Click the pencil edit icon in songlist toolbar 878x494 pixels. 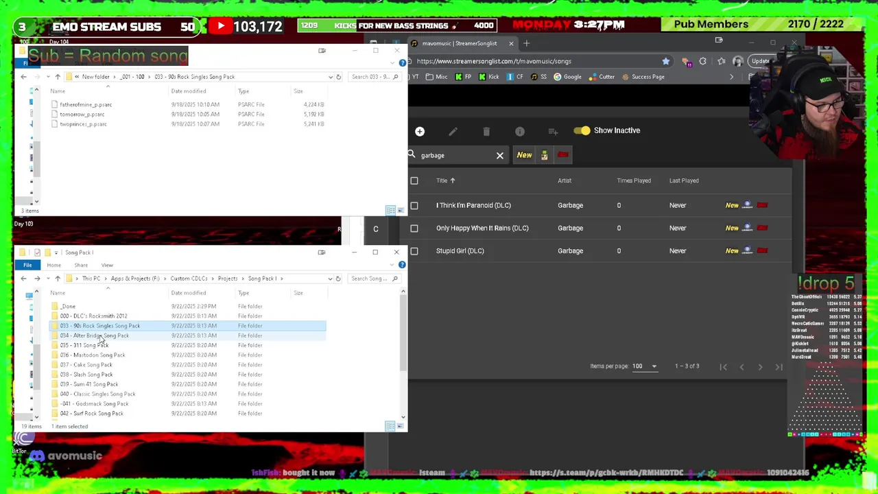click(453, 131)
